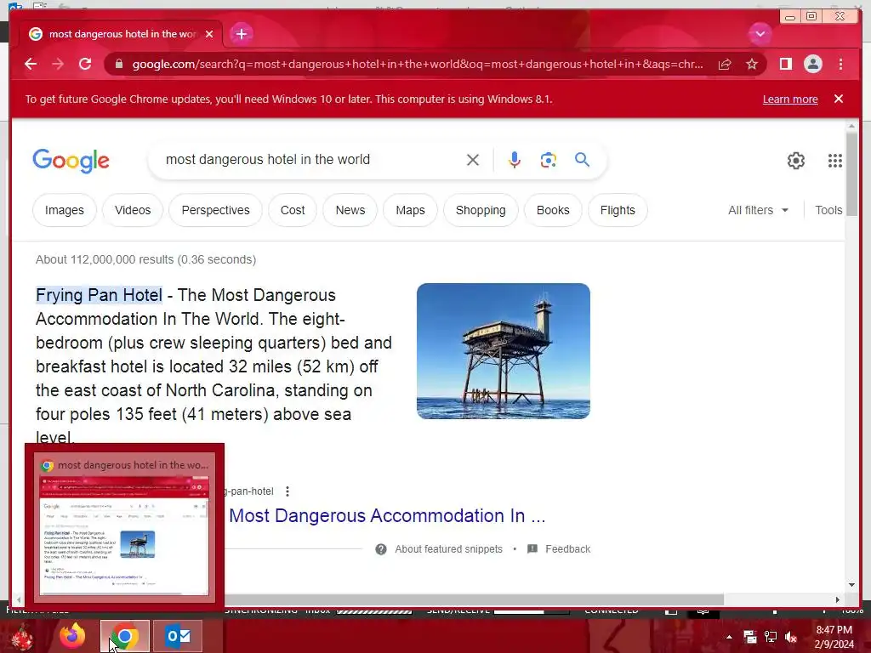
Task: Switch to News results
Action: pyautogui.click(x=350, y=210)
